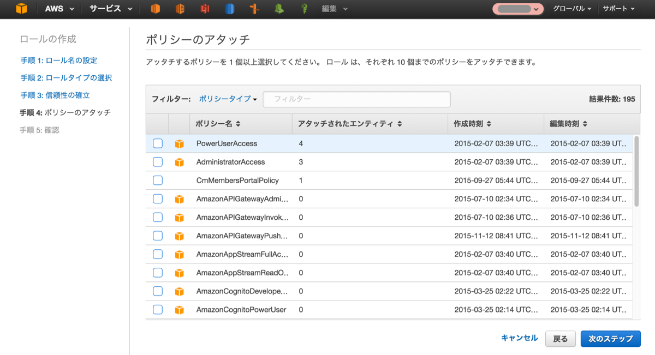Screen dimensions: 655x355
Task: Click the green service shortcut left of key icon
Action: click(279, 9)
